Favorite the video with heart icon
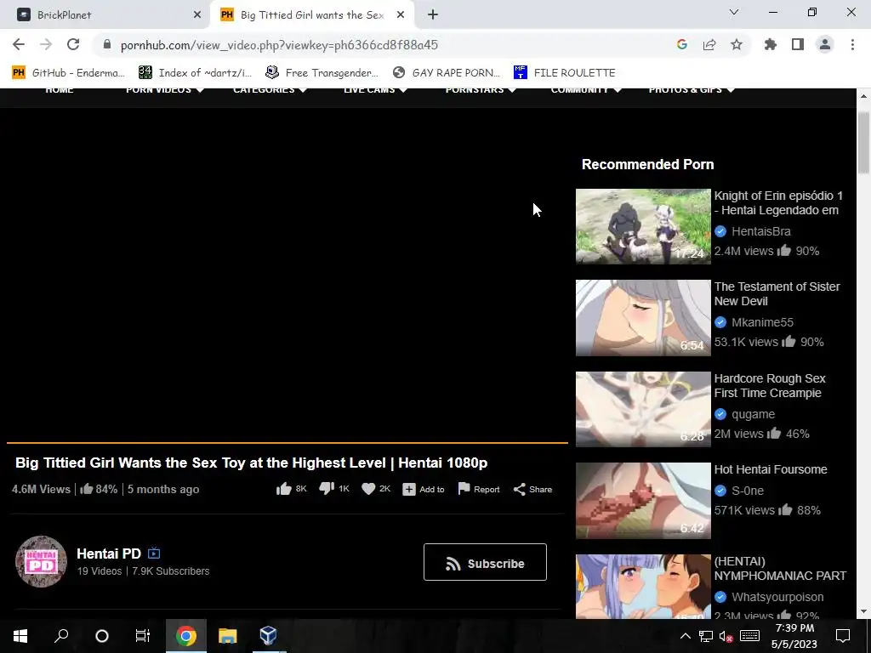Viewport: 871px width, 653px height. [x=368, y=489]
